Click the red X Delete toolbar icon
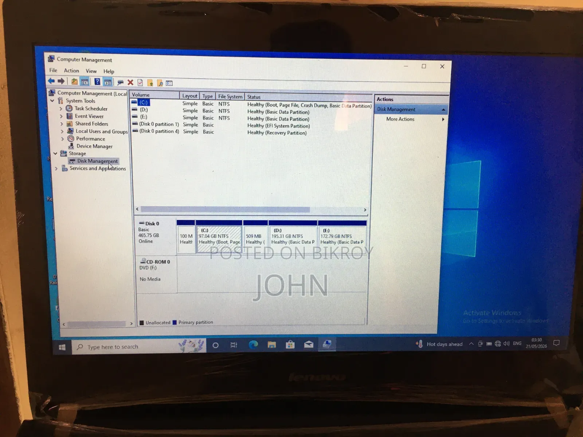This screenshot has width=583, height=437. [x=130, y=82]
